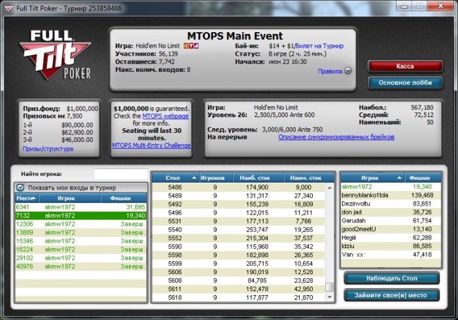
Task: Open the MTOPS webpage link
Action: [166, 116]
